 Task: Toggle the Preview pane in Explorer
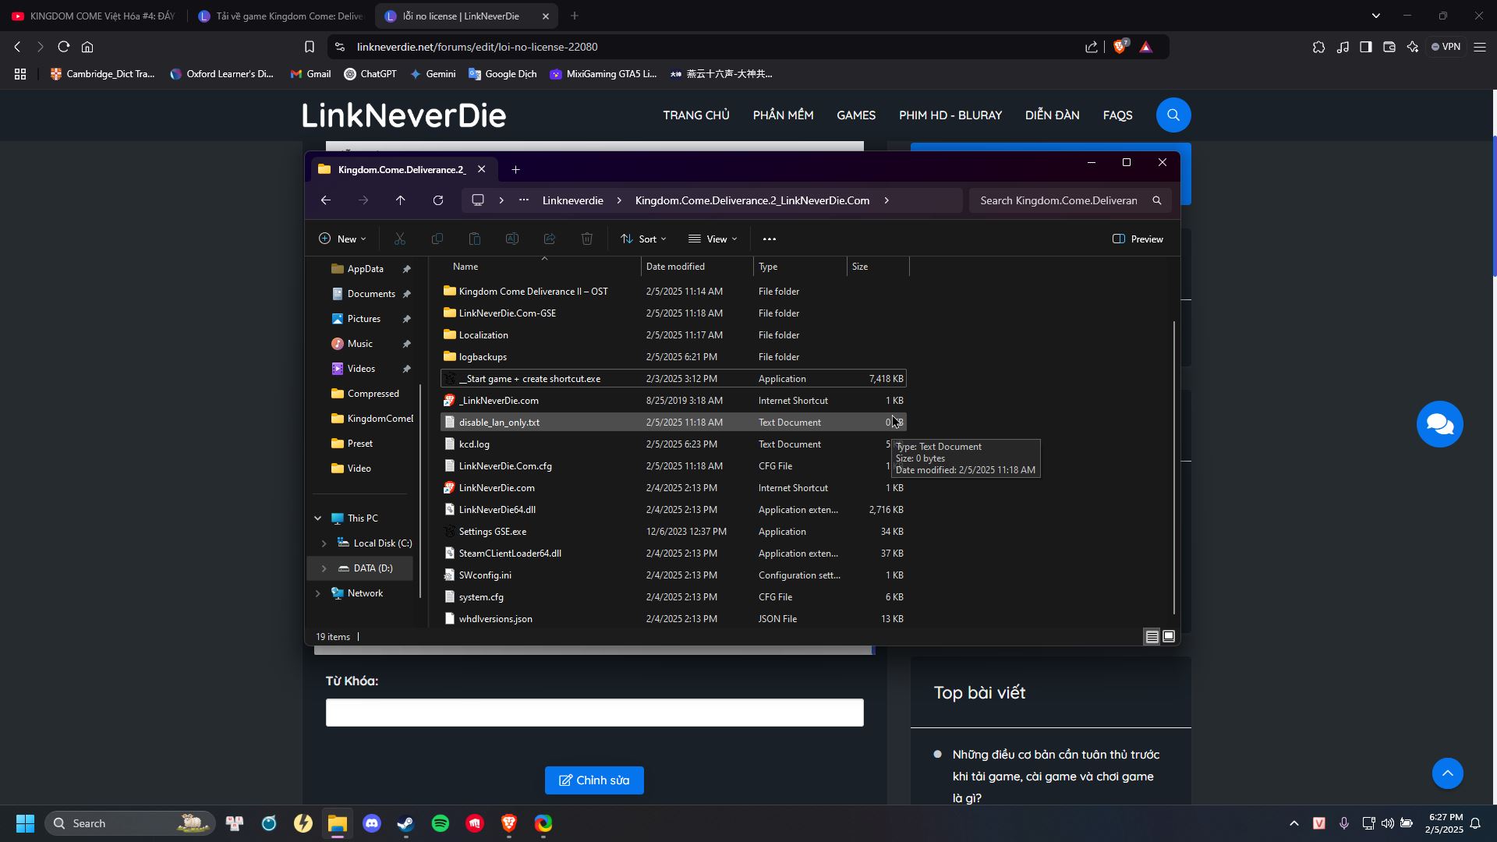[x=1138, y=239]
